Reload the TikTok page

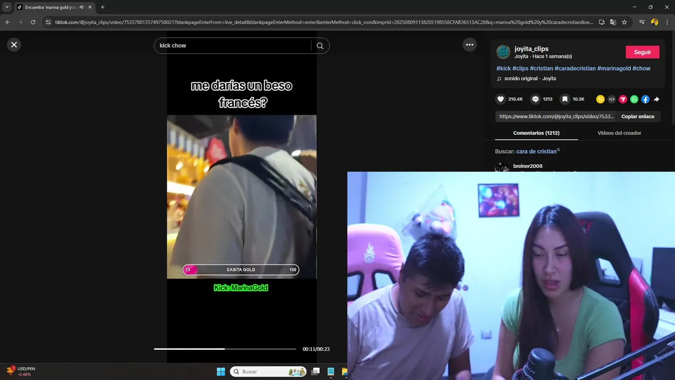coord(33,22)
